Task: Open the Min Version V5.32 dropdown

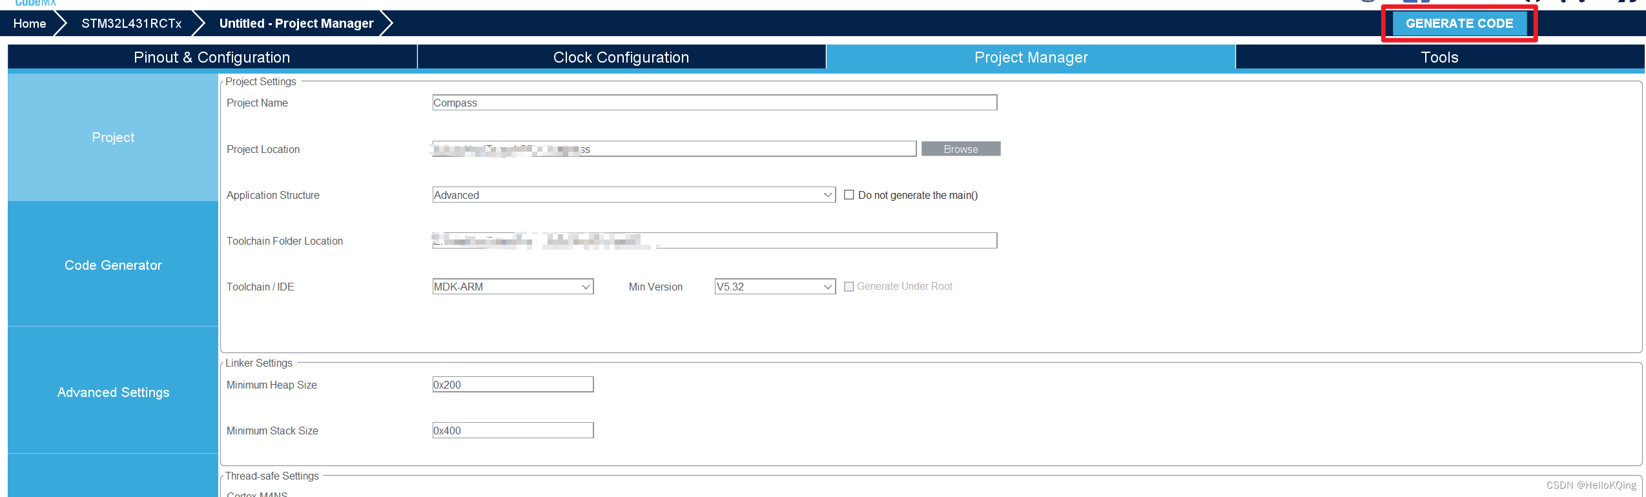Action: click(775, 287)
